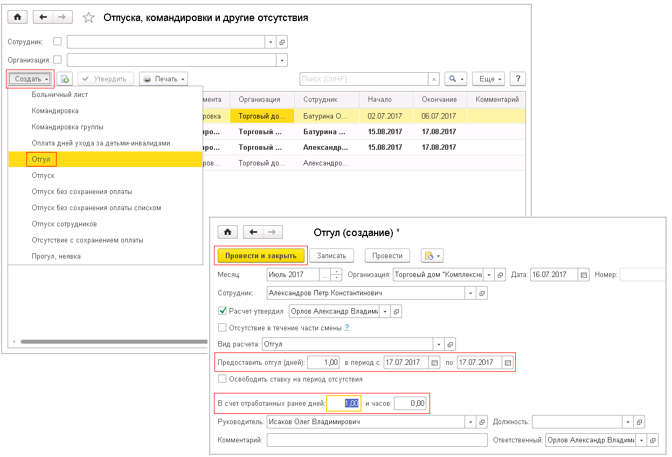Enable Отсутствие в течение части смены

pos(222,327)
